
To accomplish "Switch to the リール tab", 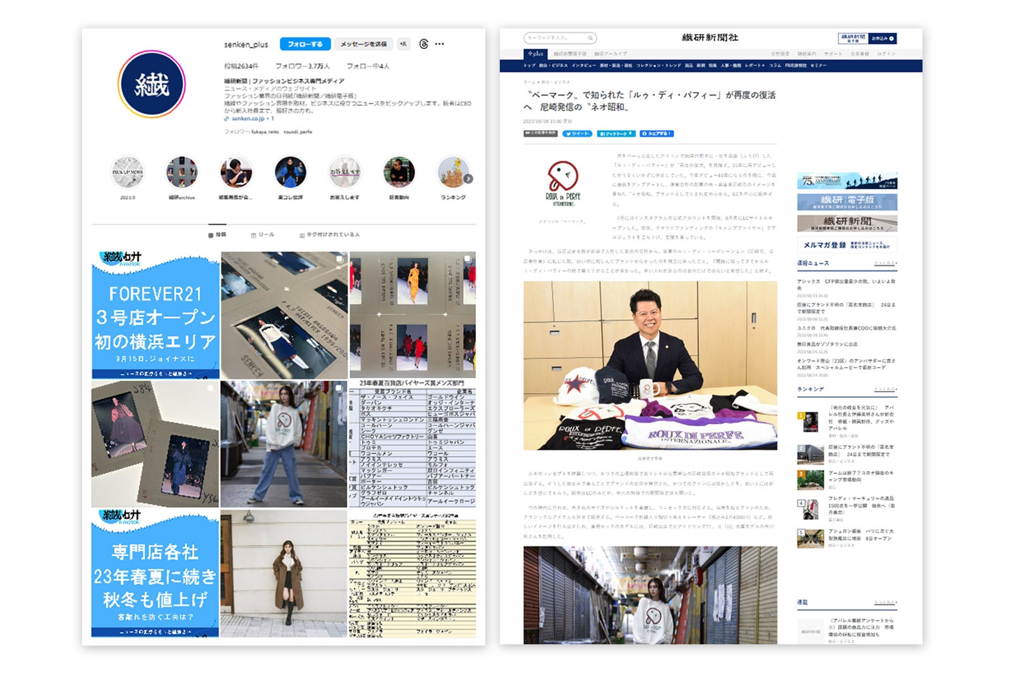I will click(263, 235).
